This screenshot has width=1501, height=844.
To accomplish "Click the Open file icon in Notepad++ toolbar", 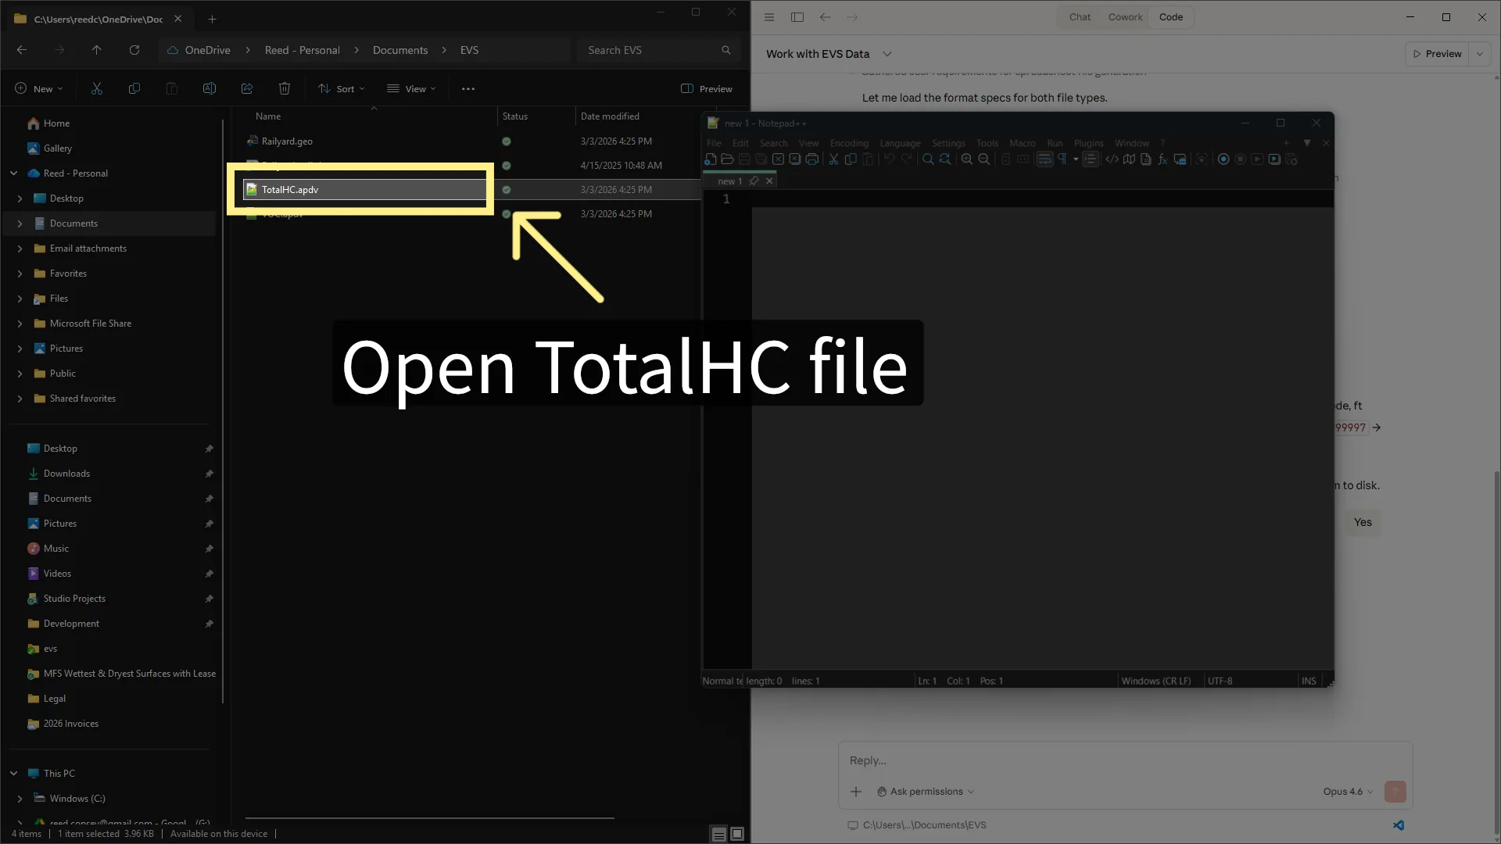I will pos(727,159).
